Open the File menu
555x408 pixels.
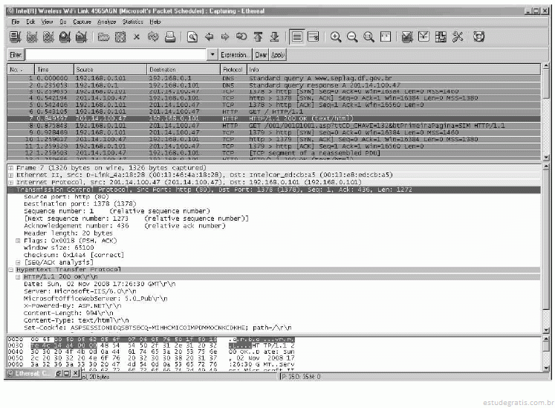(x=15, y=22)
